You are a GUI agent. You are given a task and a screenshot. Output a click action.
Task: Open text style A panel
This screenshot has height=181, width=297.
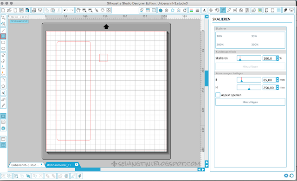point(204,10)
